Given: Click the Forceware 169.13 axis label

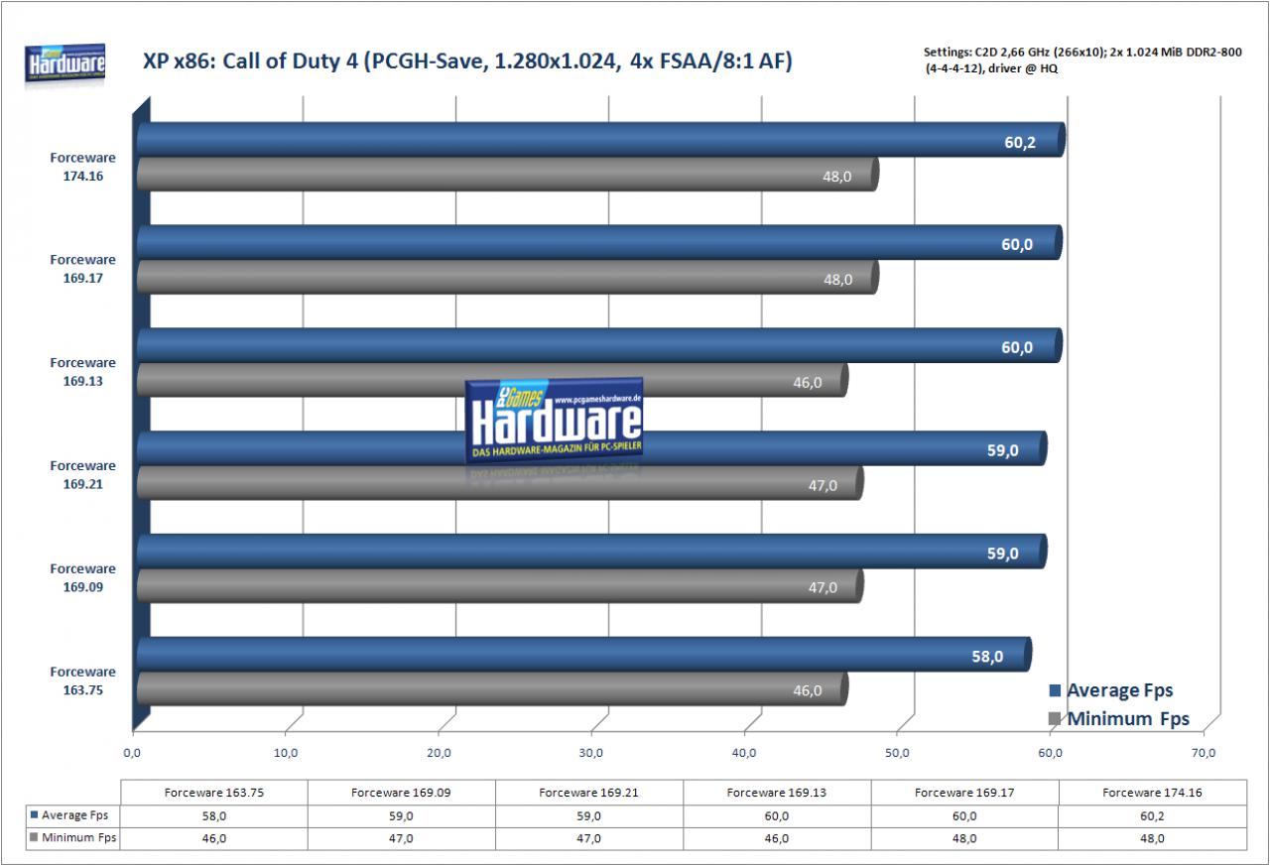Looking at the screenshot, I should coord(82,371).
